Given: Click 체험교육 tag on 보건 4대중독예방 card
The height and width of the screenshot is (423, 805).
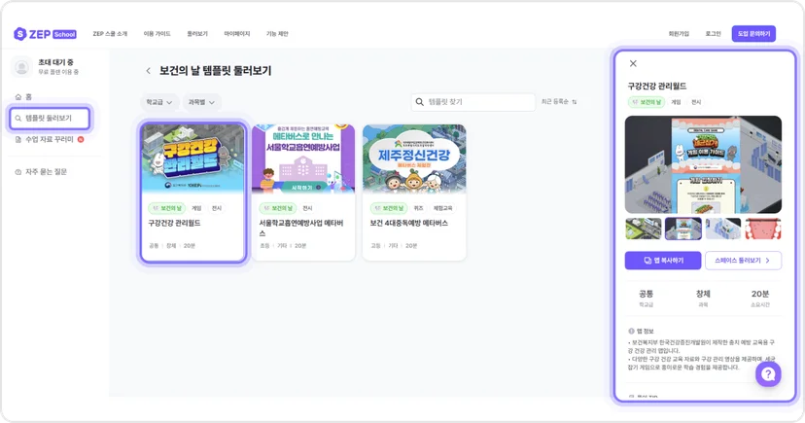Looking at the screenshot, I should tap(443, 208).
